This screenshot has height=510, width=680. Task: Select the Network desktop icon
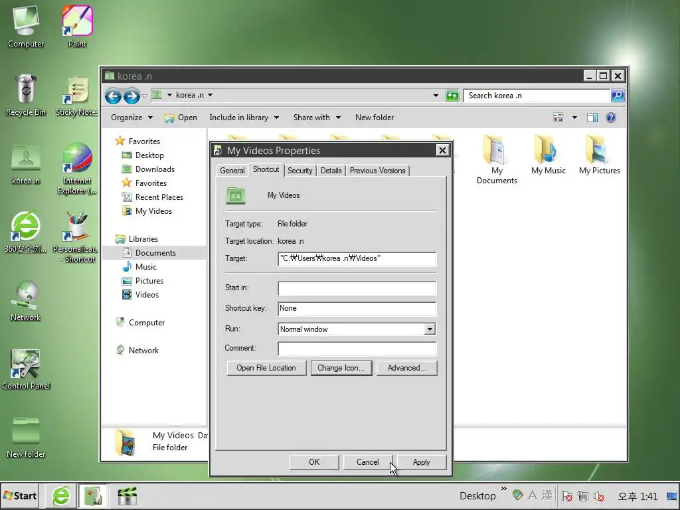pos(26,300)
